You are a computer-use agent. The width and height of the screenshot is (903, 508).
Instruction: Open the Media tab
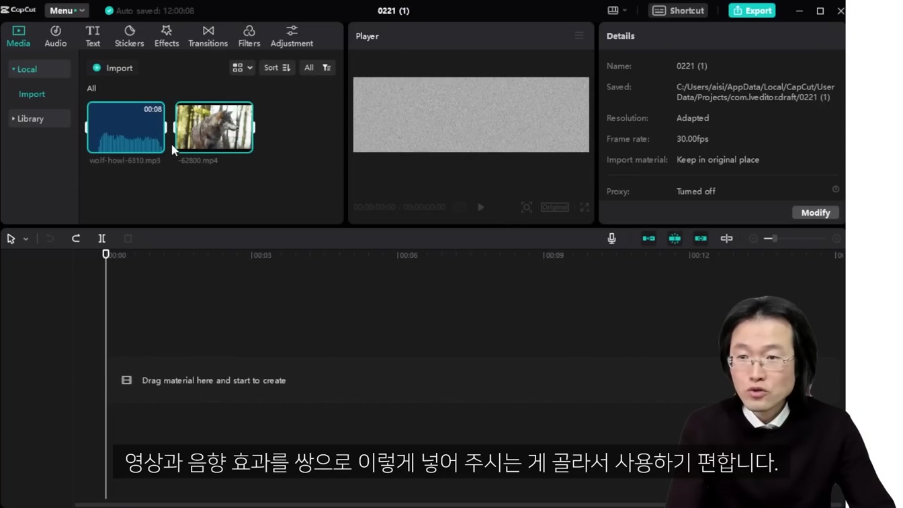(18, 36)
